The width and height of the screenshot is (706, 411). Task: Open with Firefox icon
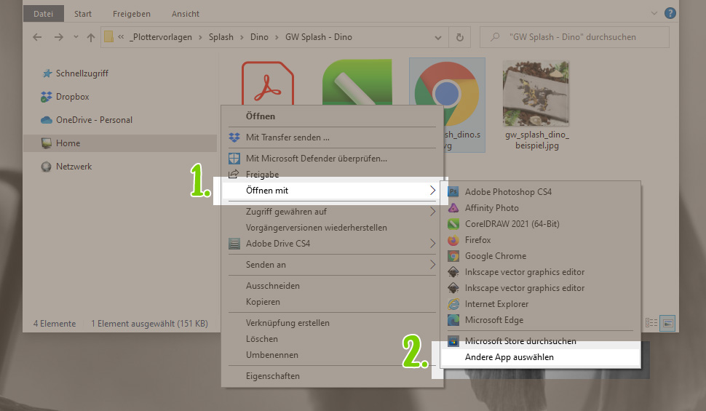453,240
